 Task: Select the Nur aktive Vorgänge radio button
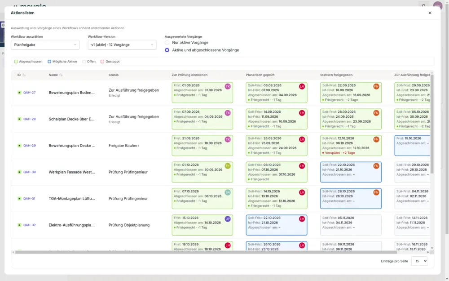[x=167, y=42]
